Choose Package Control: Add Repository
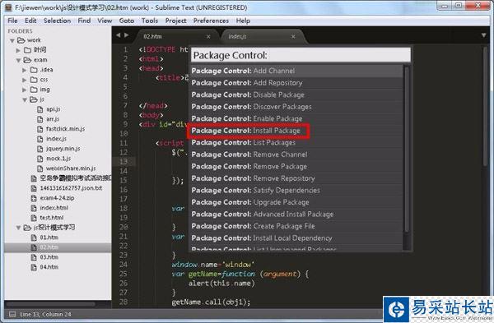494x323 pixels. tap(296, 83)
